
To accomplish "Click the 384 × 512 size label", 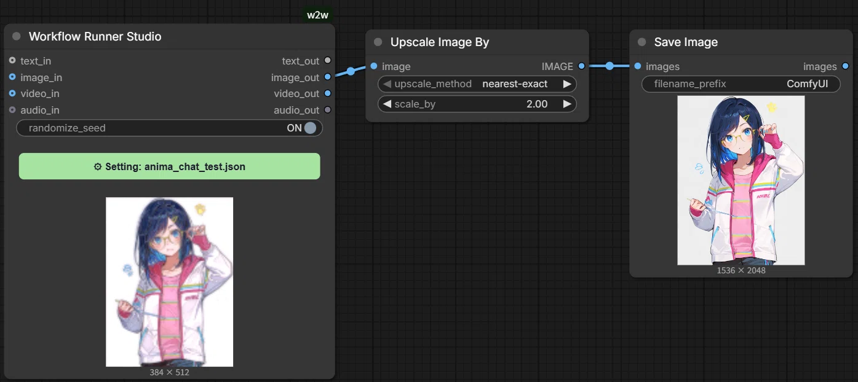I will point(169,372).
